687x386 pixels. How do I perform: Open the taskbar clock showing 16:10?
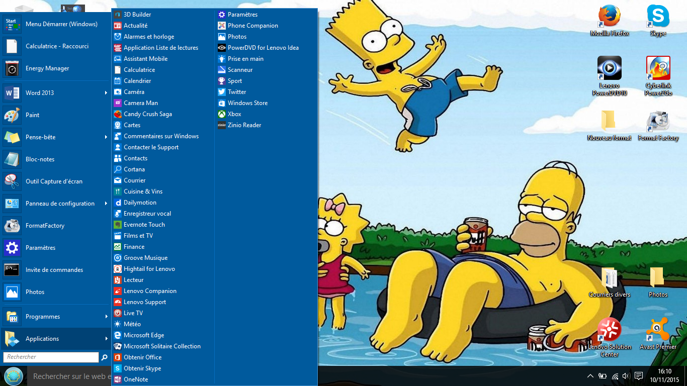tap(664, 376)
